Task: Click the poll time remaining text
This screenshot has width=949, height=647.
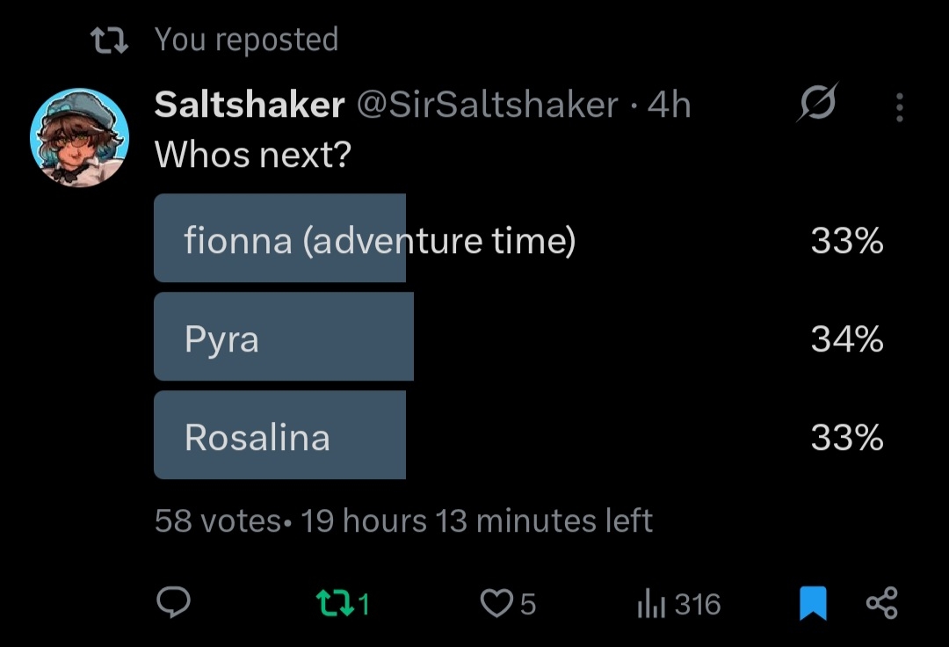Action: coord(476,520)
